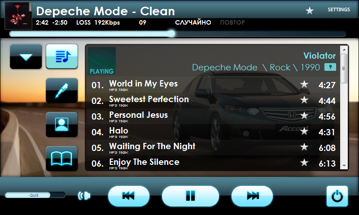Open the library book icon button
The width and height of the screenshot is (359, 215).
point(62,158)
